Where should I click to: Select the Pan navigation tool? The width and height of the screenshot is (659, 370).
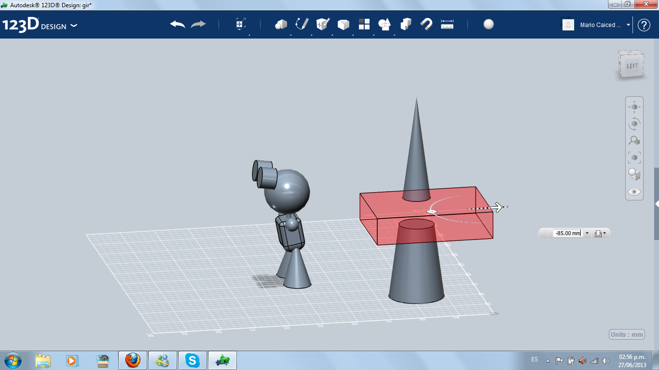(x=634, y=106)
